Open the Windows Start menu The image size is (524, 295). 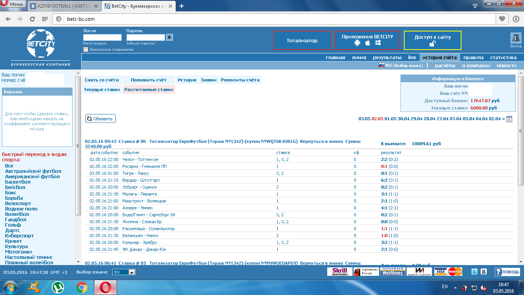[10, 287]
